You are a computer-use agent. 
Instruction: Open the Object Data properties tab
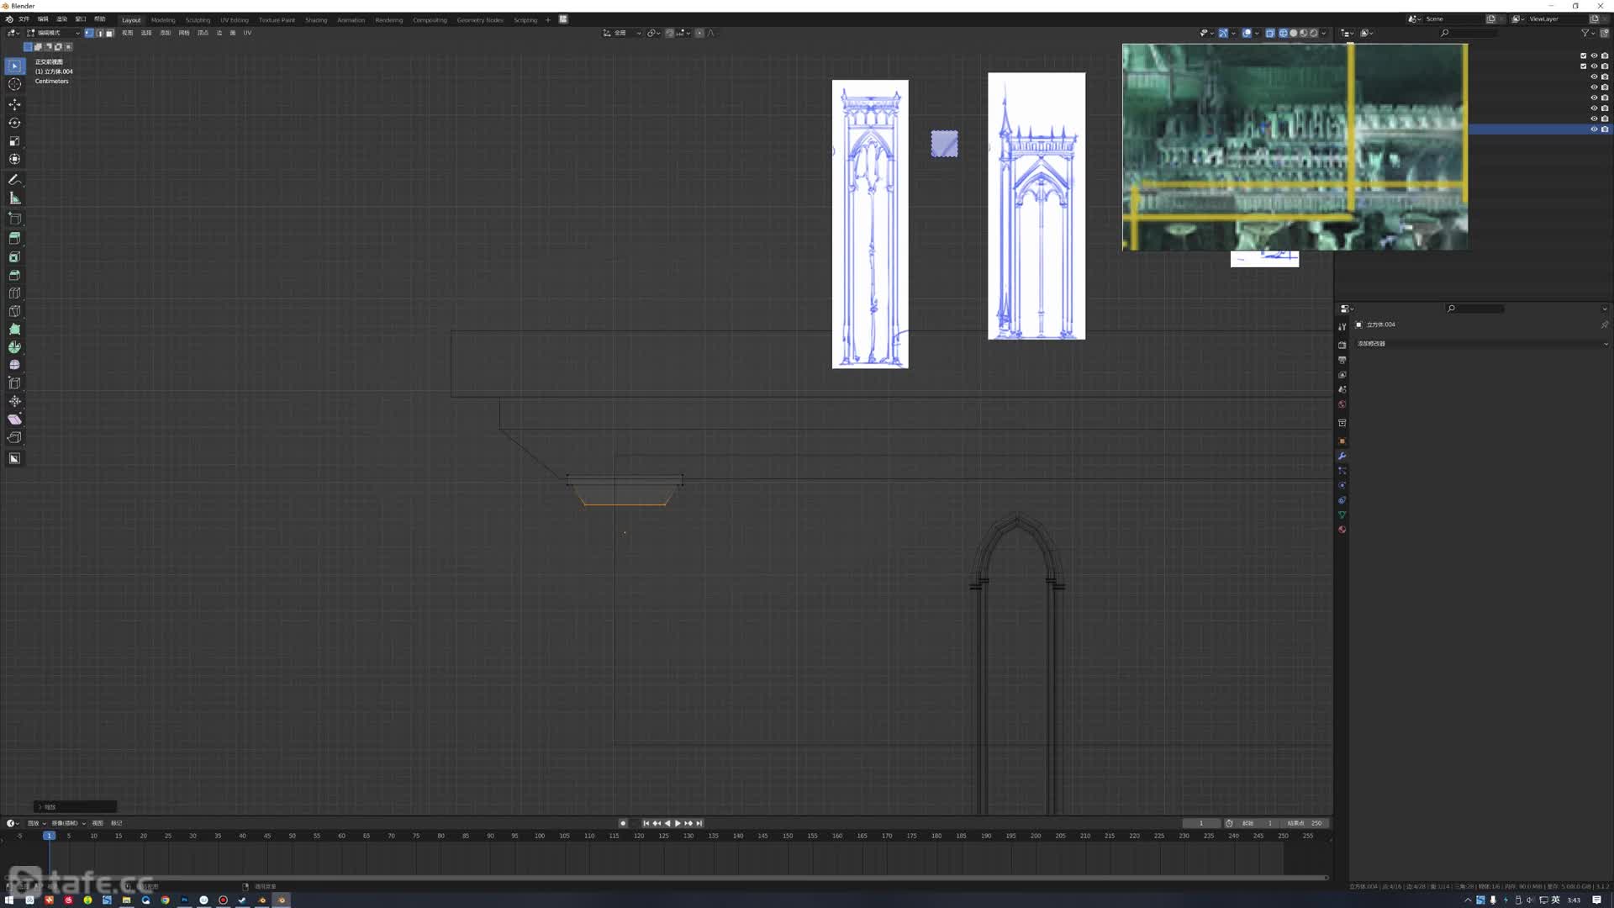tap(1342, 515)
